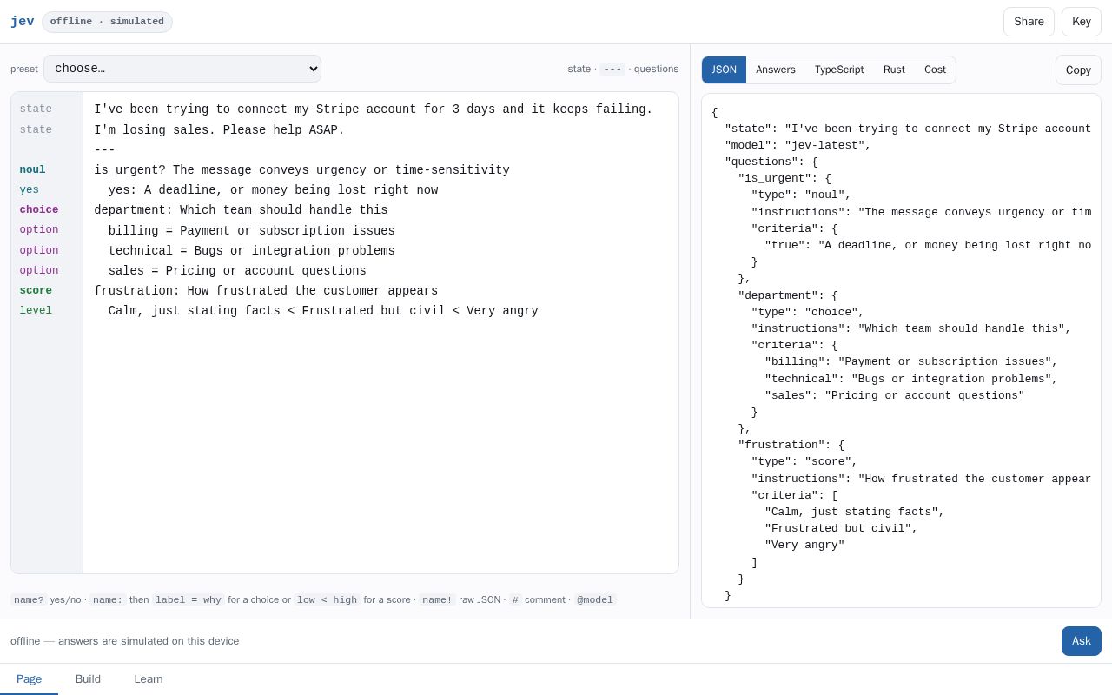Open the Rust tab

[x=894, y=69]
